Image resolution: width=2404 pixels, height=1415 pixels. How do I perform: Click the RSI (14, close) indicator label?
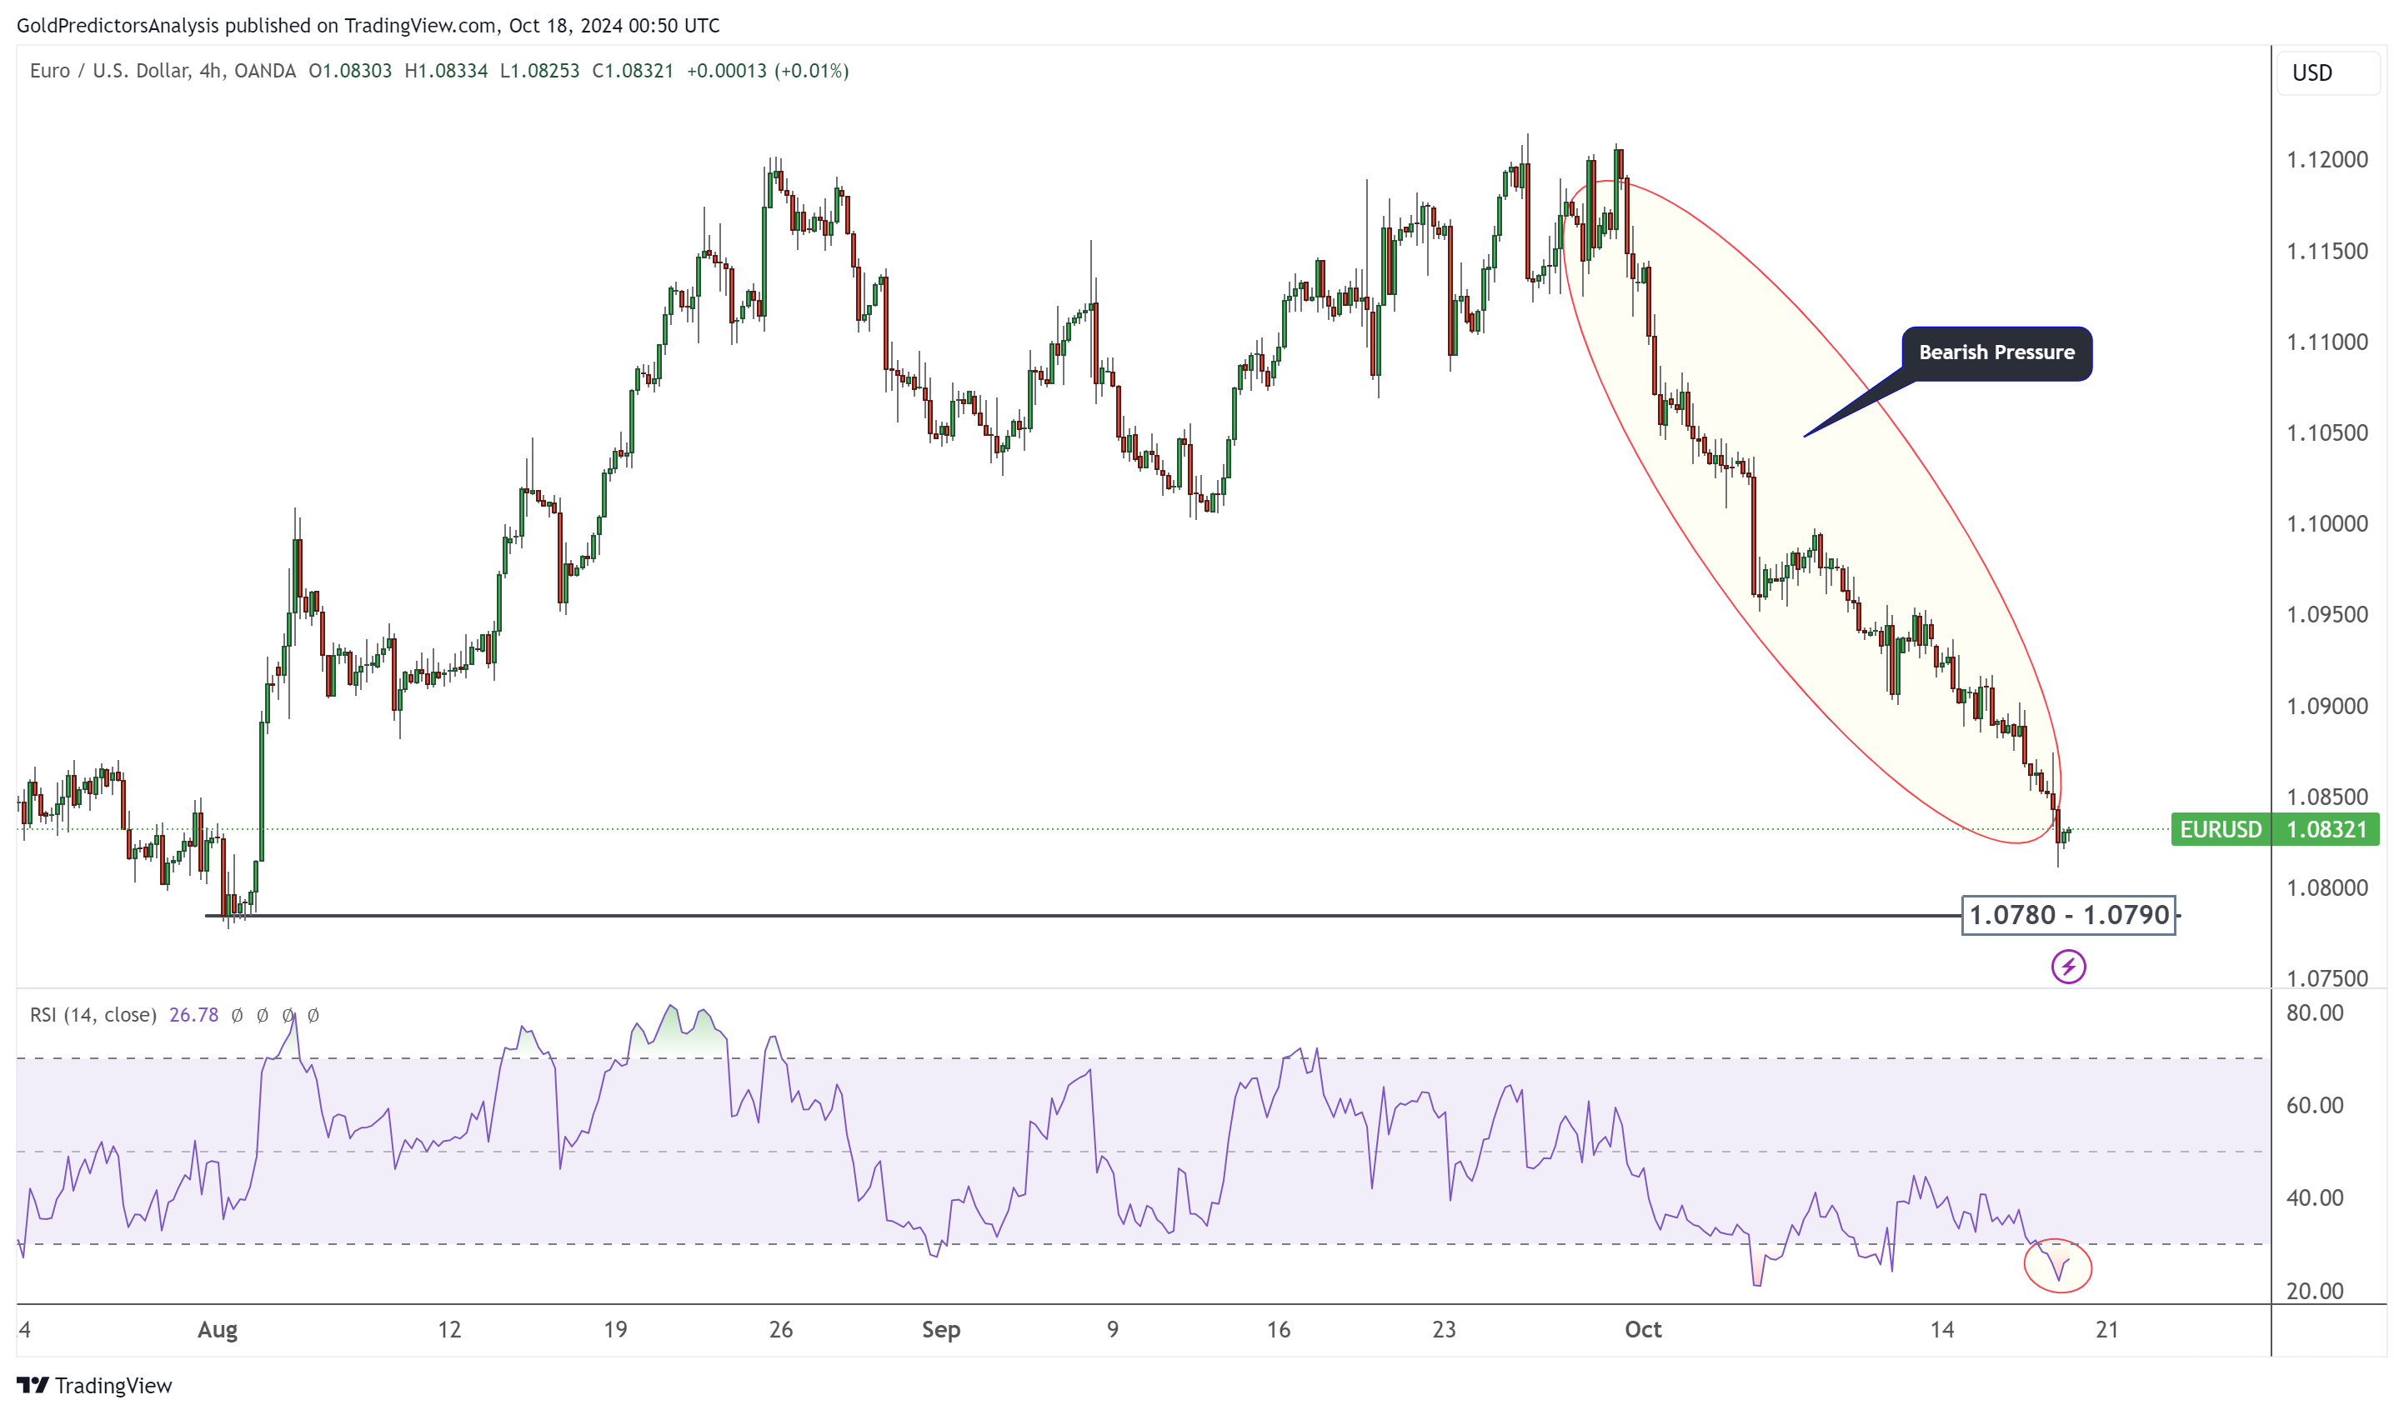(93, 1014)
